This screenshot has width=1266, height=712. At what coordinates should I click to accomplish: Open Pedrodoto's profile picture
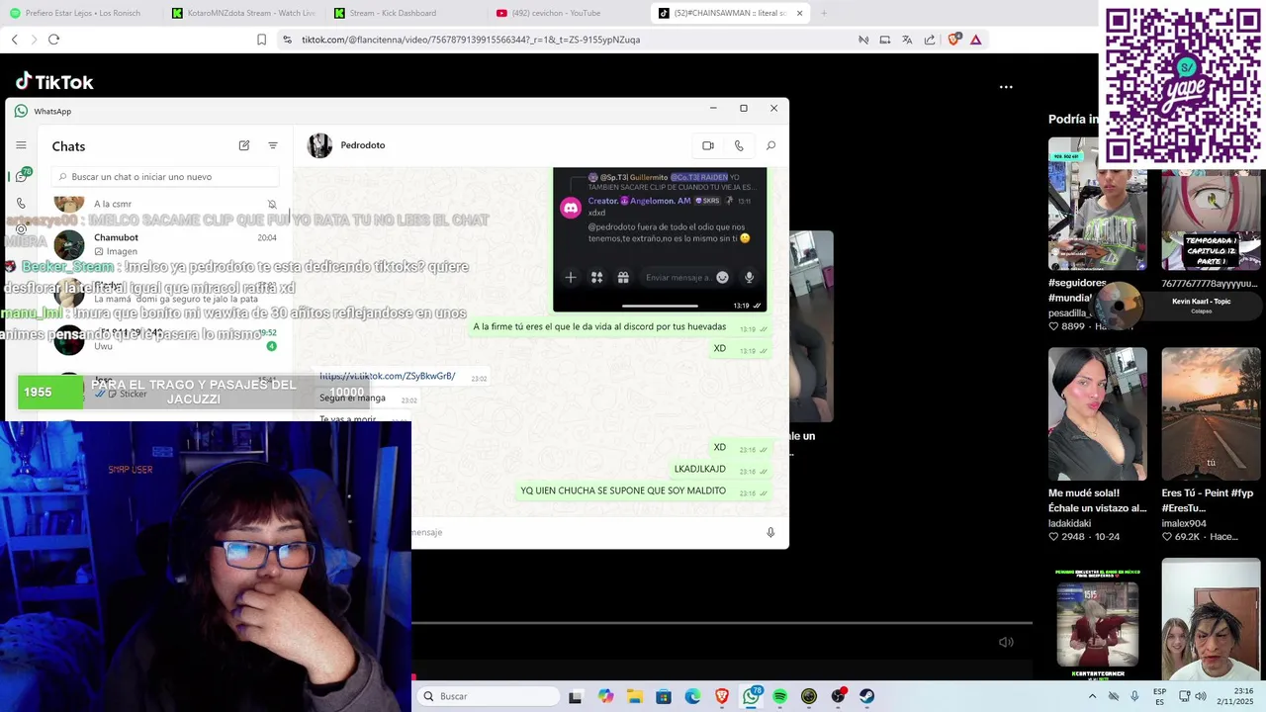pos(319,145)
